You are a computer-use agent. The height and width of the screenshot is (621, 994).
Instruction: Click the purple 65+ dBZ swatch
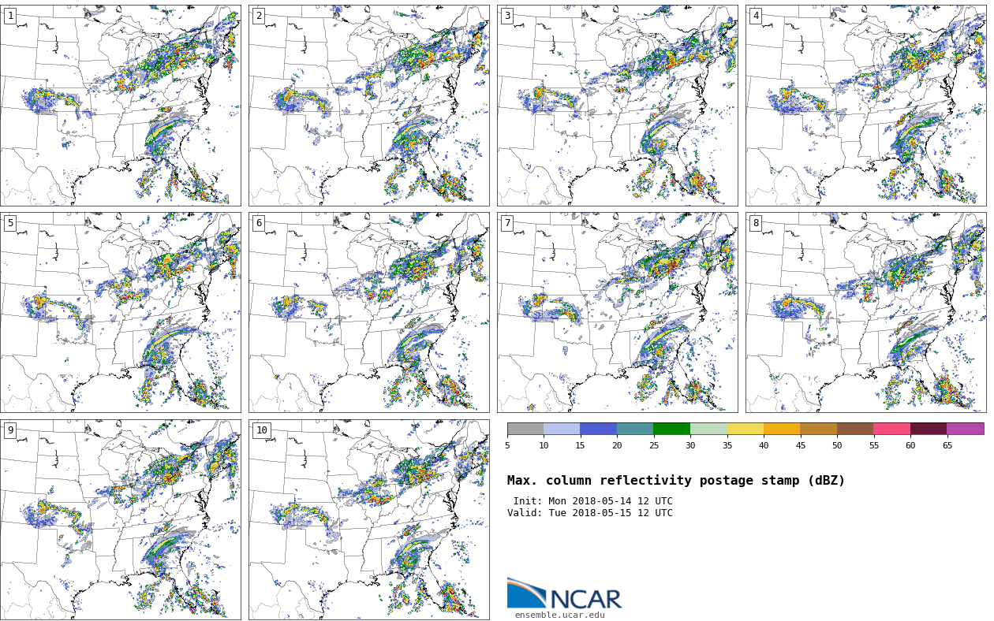click(966, 429)
